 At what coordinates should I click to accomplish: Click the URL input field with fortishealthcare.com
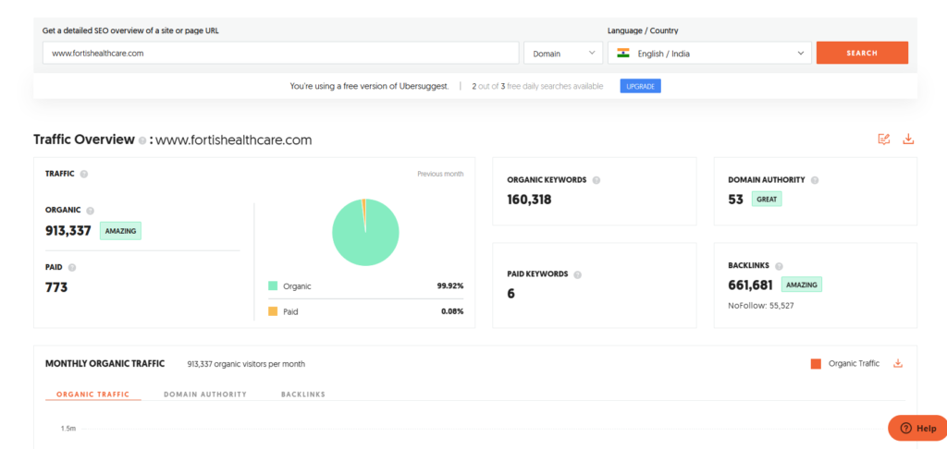pos(280,54)
